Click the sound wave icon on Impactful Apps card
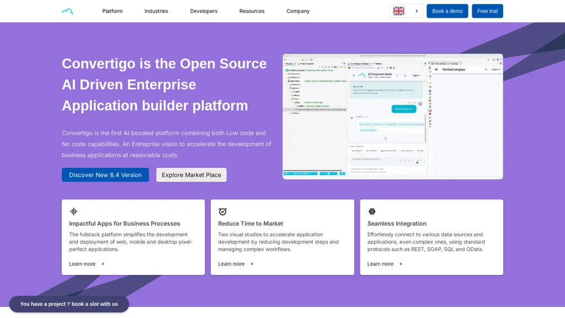This screenshot has width=565, height=318. click(73, 211)
